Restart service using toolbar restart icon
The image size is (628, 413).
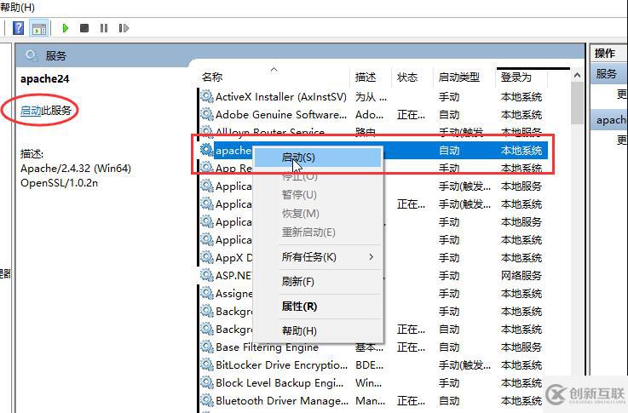(x=124, y=28)
